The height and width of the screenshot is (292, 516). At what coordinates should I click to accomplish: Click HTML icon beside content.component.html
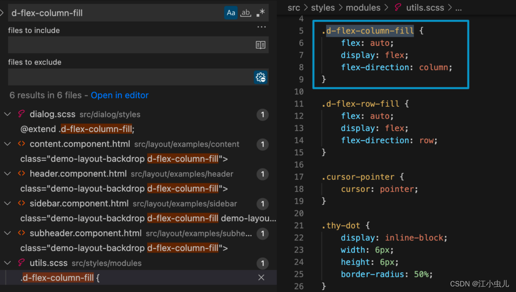pos(21,144)
